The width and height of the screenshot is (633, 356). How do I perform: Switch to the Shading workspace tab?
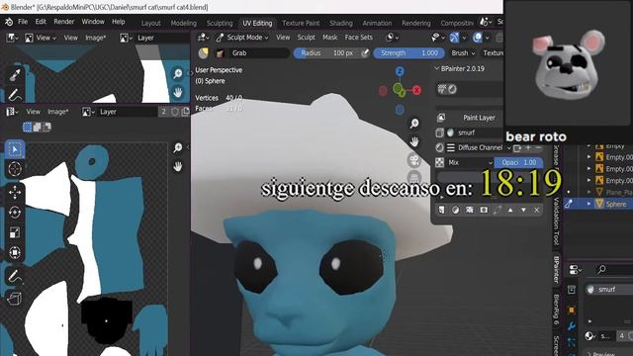click(x=340, y=24)
